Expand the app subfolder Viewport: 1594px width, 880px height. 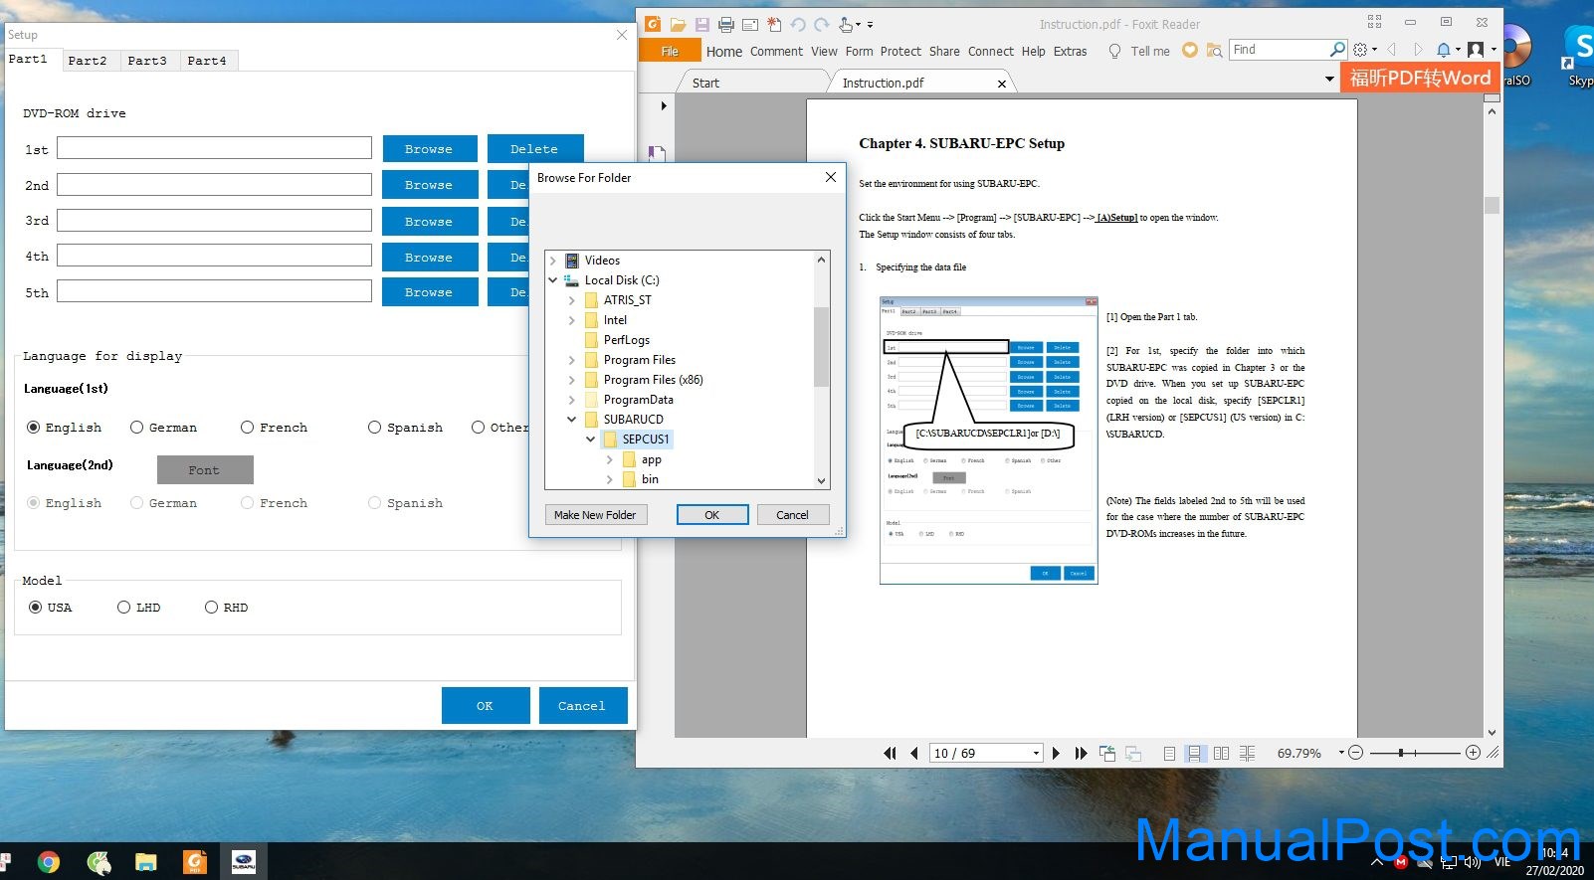[x=609, y=459]
